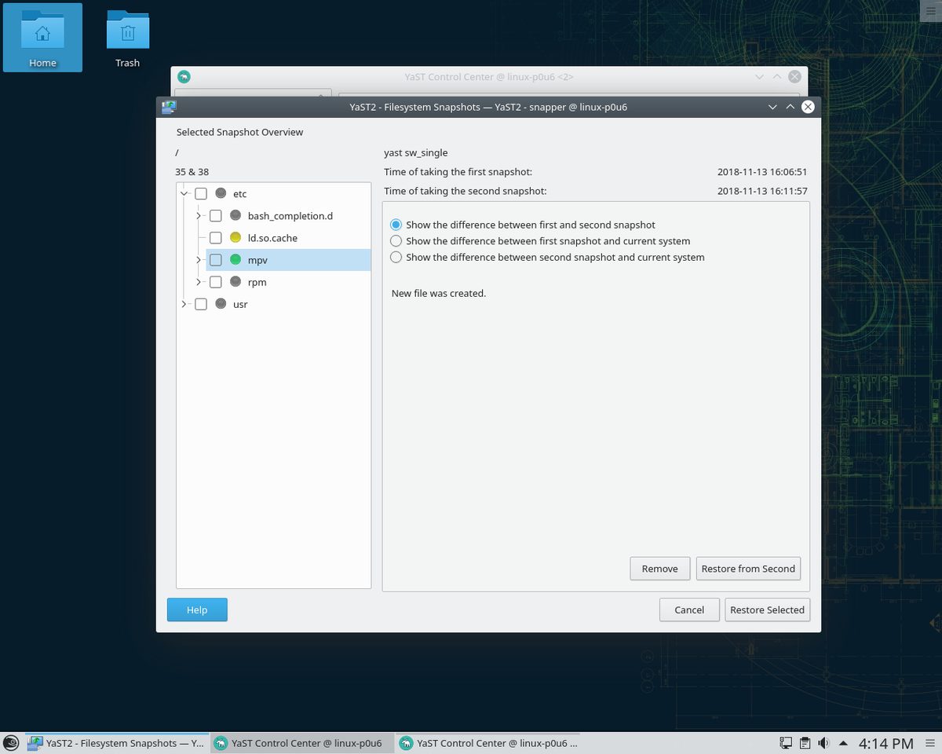
Task: Switch to second YaST Control Center taskbar entry
Action: pos(487,743)
